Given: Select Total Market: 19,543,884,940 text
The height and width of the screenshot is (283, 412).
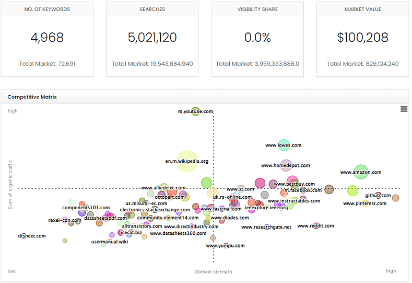Looking at the screenshot, I should 152,64.
